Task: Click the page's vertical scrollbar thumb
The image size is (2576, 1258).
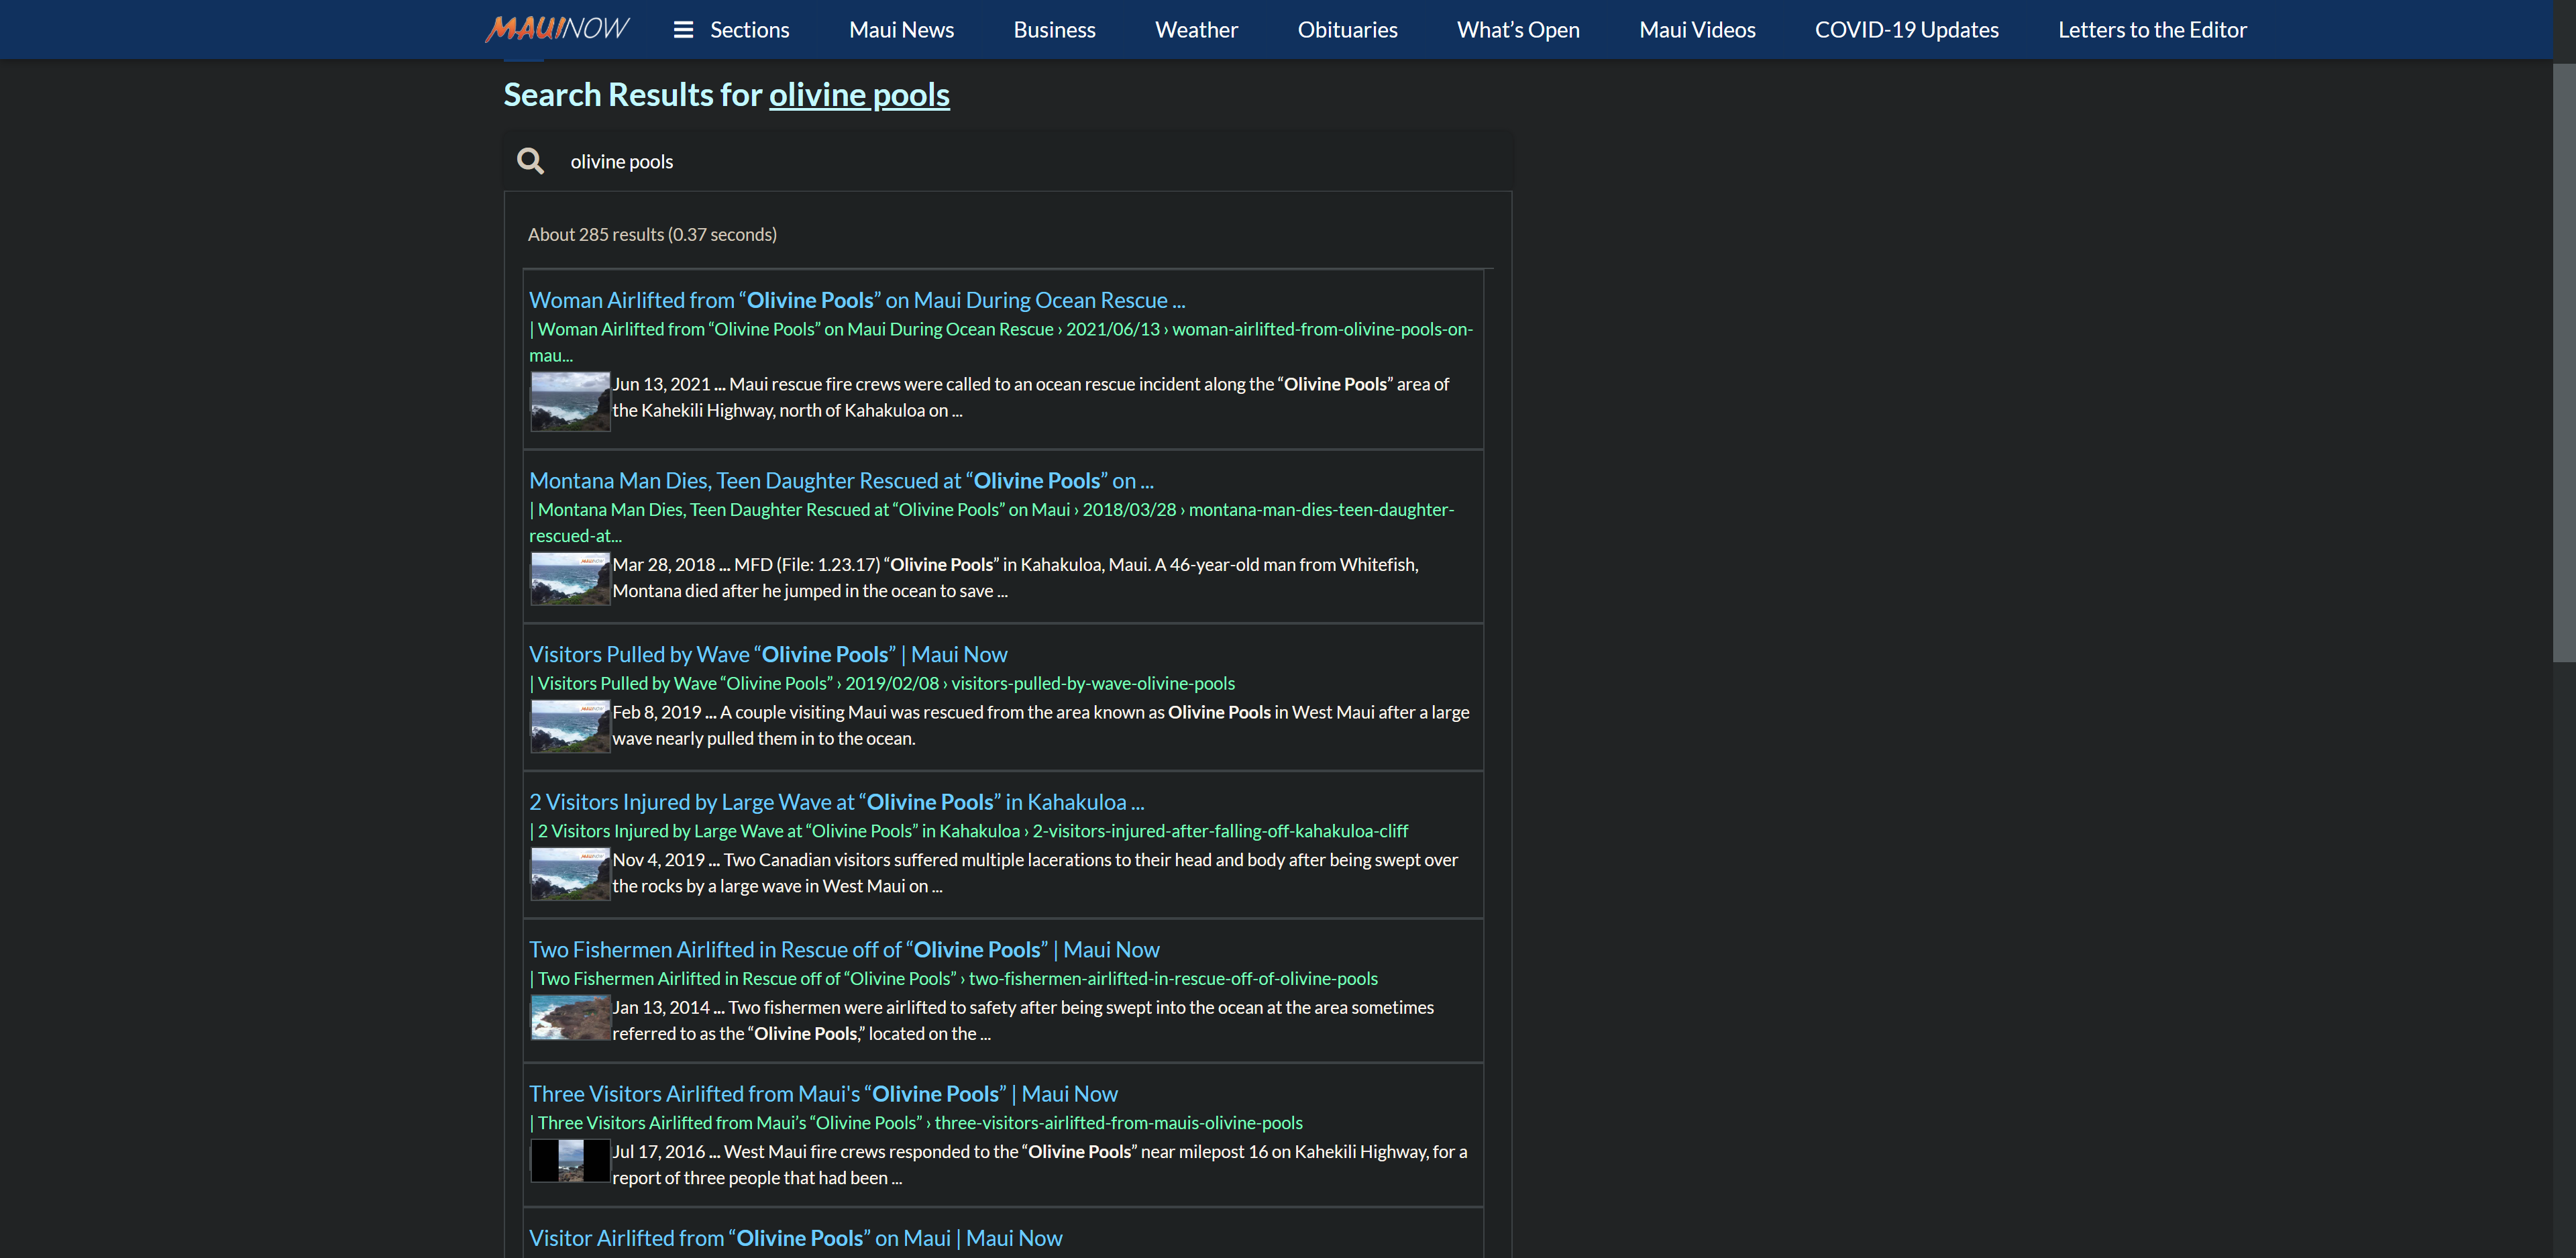Action: coord(2564,362)
